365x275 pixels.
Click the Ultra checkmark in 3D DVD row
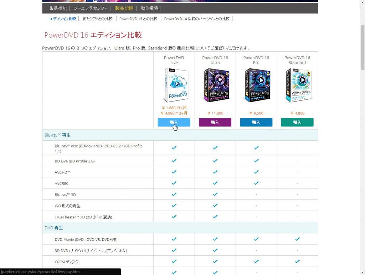coord(215,250)
